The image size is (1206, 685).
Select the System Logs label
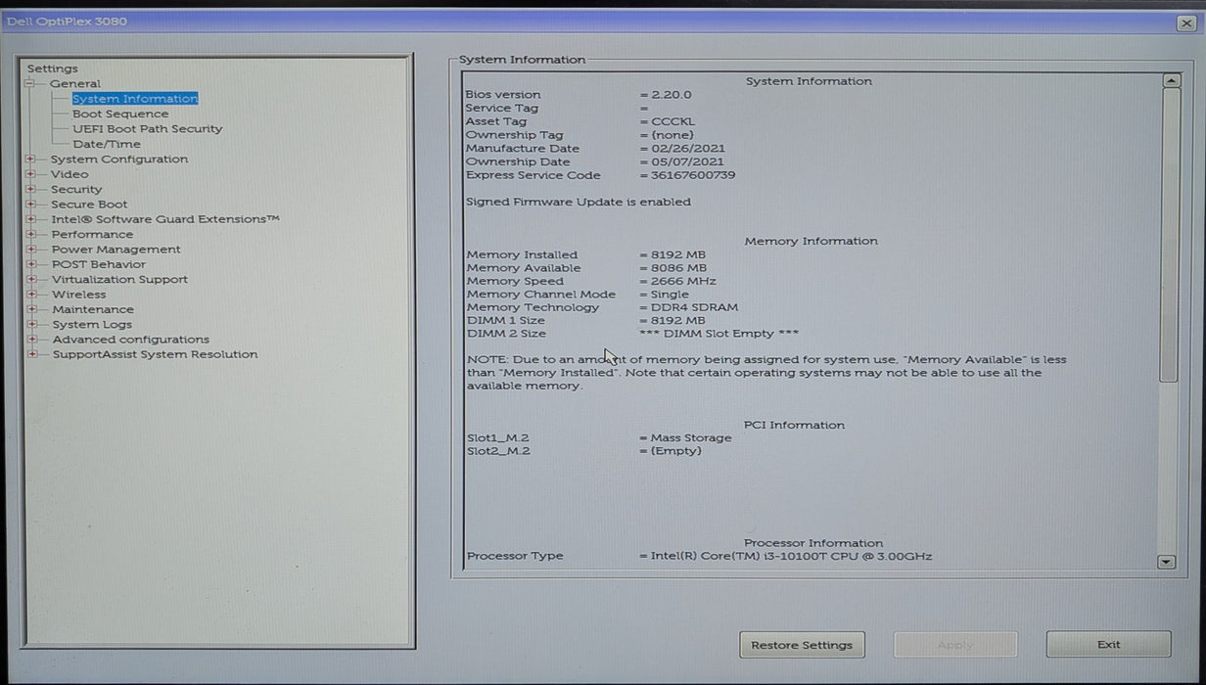coord(92,325)
